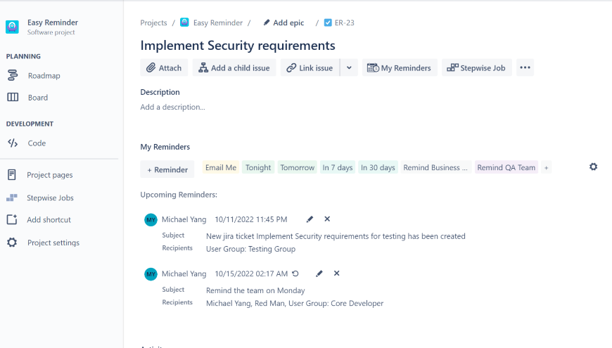Delete the 10/11/2022 reminder with the X icon
Screen dimensions: 612x348
pyautogui.click(x=327, y=219)
